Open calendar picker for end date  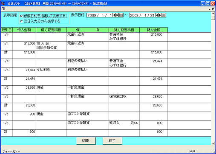(x=164, y=15)
